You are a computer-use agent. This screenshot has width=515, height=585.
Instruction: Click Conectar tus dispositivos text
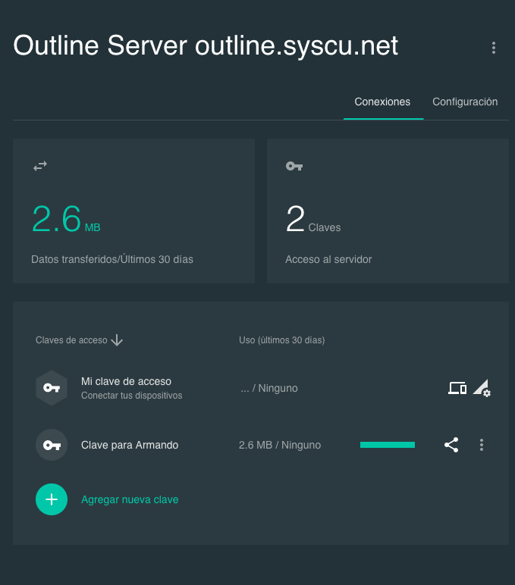132,396
